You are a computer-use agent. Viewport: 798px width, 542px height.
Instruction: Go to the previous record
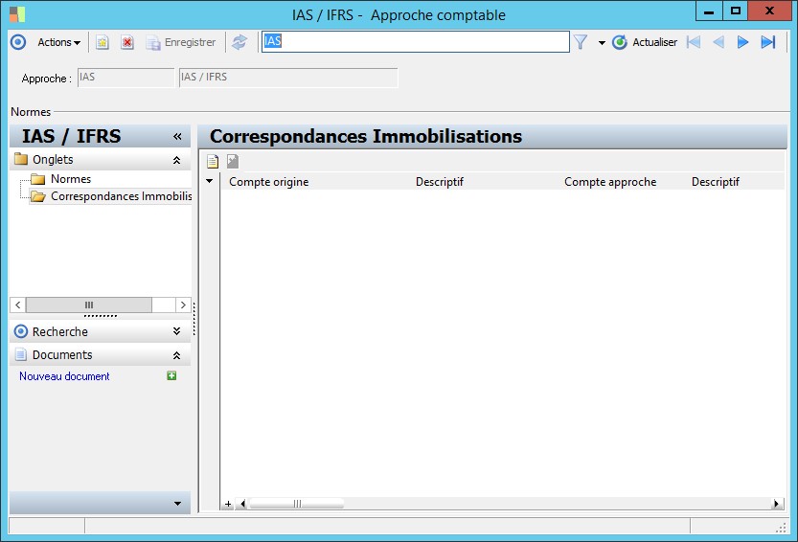pos(718,42)
